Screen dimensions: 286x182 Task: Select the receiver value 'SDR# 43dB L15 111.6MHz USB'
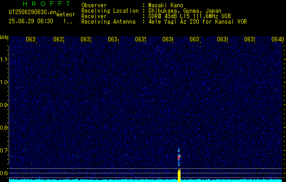(x=190, y=16)
